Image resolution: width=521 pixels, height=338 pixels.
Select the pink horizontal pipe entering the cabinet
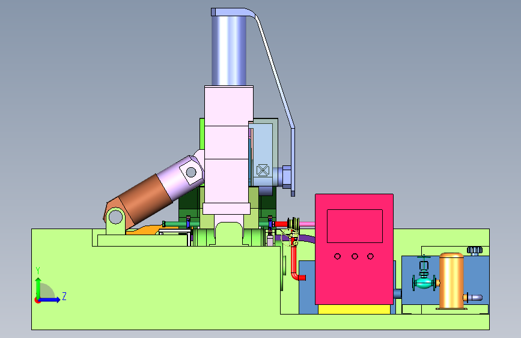tap(307, 224)
